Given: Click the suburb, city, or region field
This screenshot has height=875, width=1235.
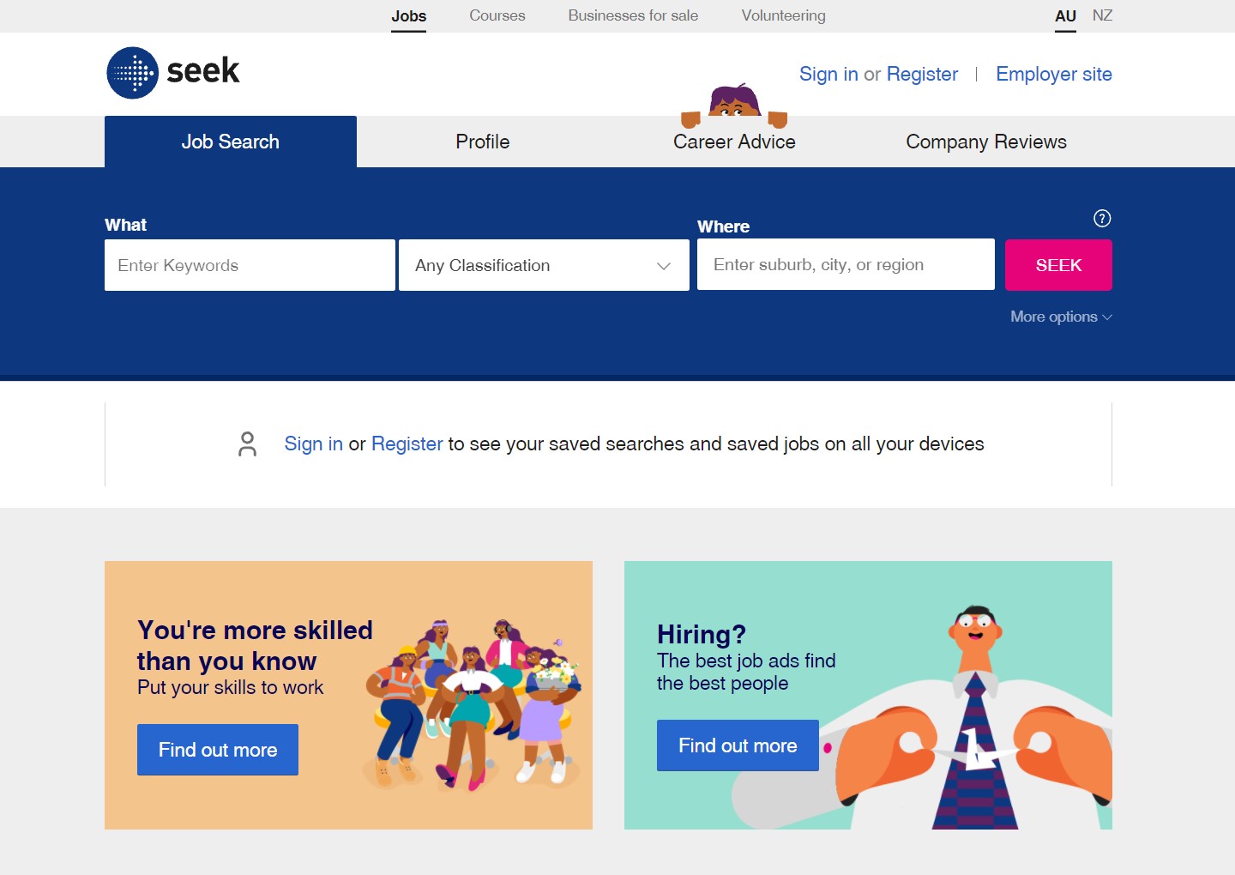Looking at the screenshot, I should tap(846, 264).
